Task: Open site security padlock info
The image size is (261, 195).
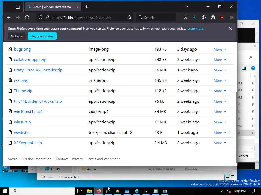Action: click(48, 18)
